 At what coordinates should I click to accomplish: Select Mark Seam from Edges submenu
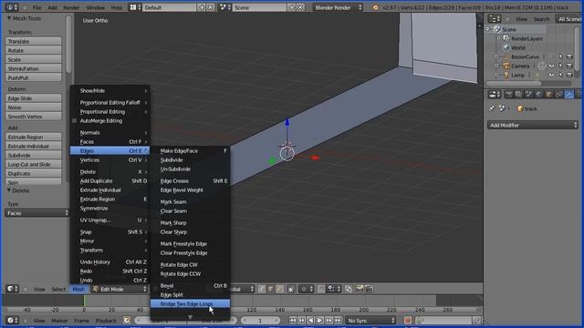click(190, 201)
